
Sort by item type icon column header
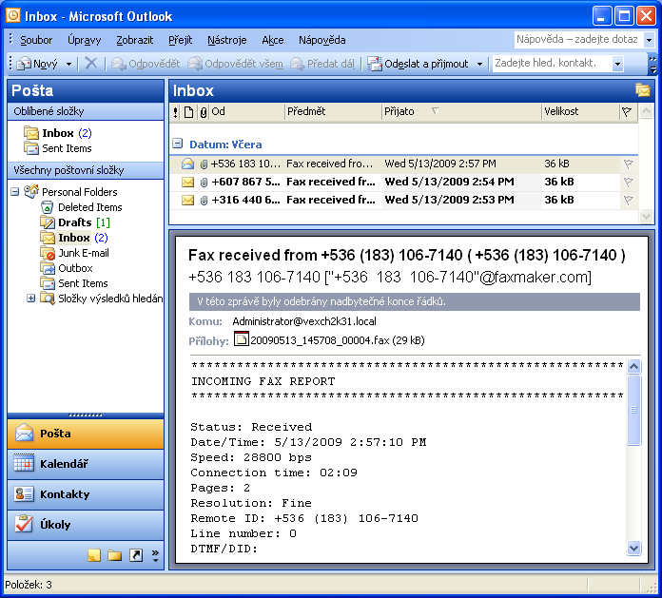pyautogui.click(x=188, y=112)
